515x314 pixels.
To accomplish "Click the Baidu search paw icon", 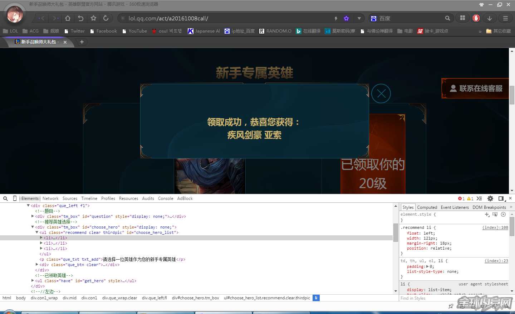I will [373, 18].
